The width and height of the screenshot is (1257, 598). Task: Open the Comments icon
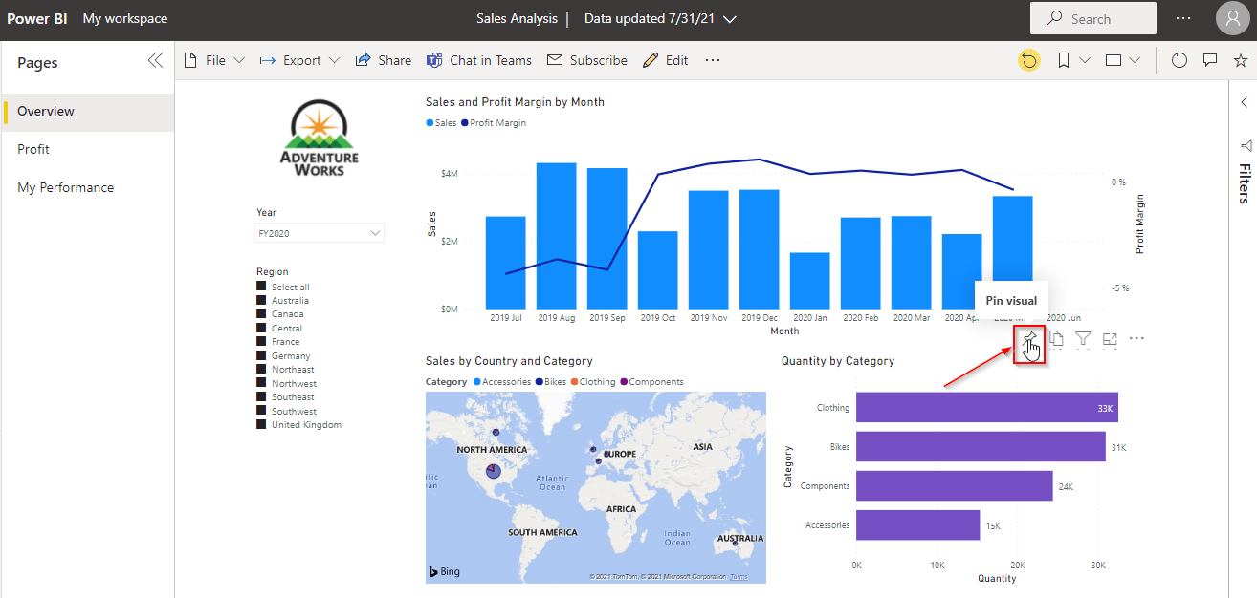(x=1210, y=60)
